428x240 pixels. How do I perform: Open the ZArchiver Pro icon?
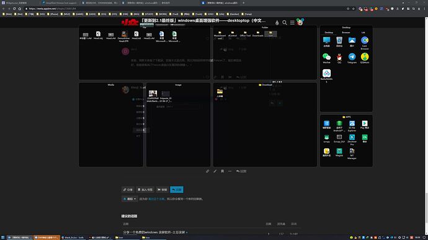pos(352,137)
